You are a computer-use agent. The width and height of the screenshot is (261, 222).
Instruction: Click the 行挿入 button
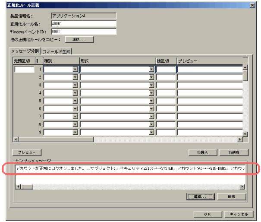202,152
